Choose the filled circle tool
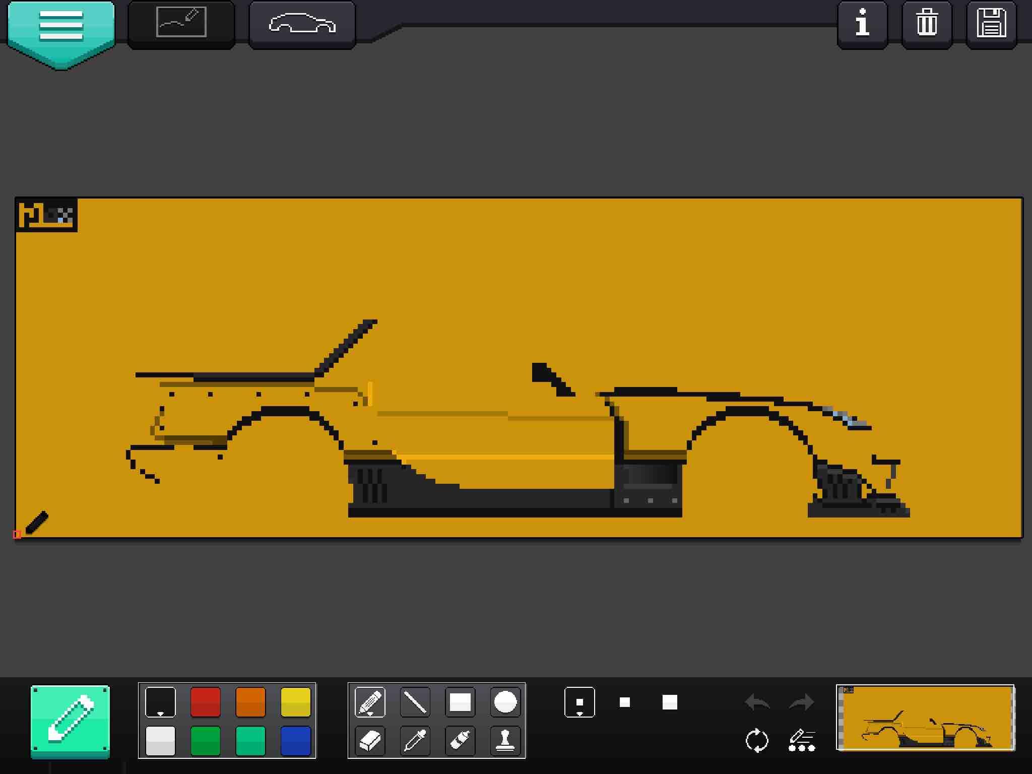Image resolution: width=1032 pixels, height=774 pixels. pos(505,701)
